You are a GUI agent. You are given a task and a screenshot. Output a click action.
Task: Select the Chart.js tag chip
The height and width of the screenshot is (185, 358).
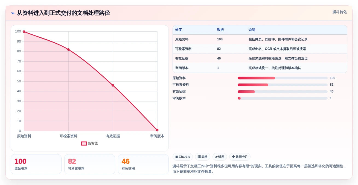(183, 157)
